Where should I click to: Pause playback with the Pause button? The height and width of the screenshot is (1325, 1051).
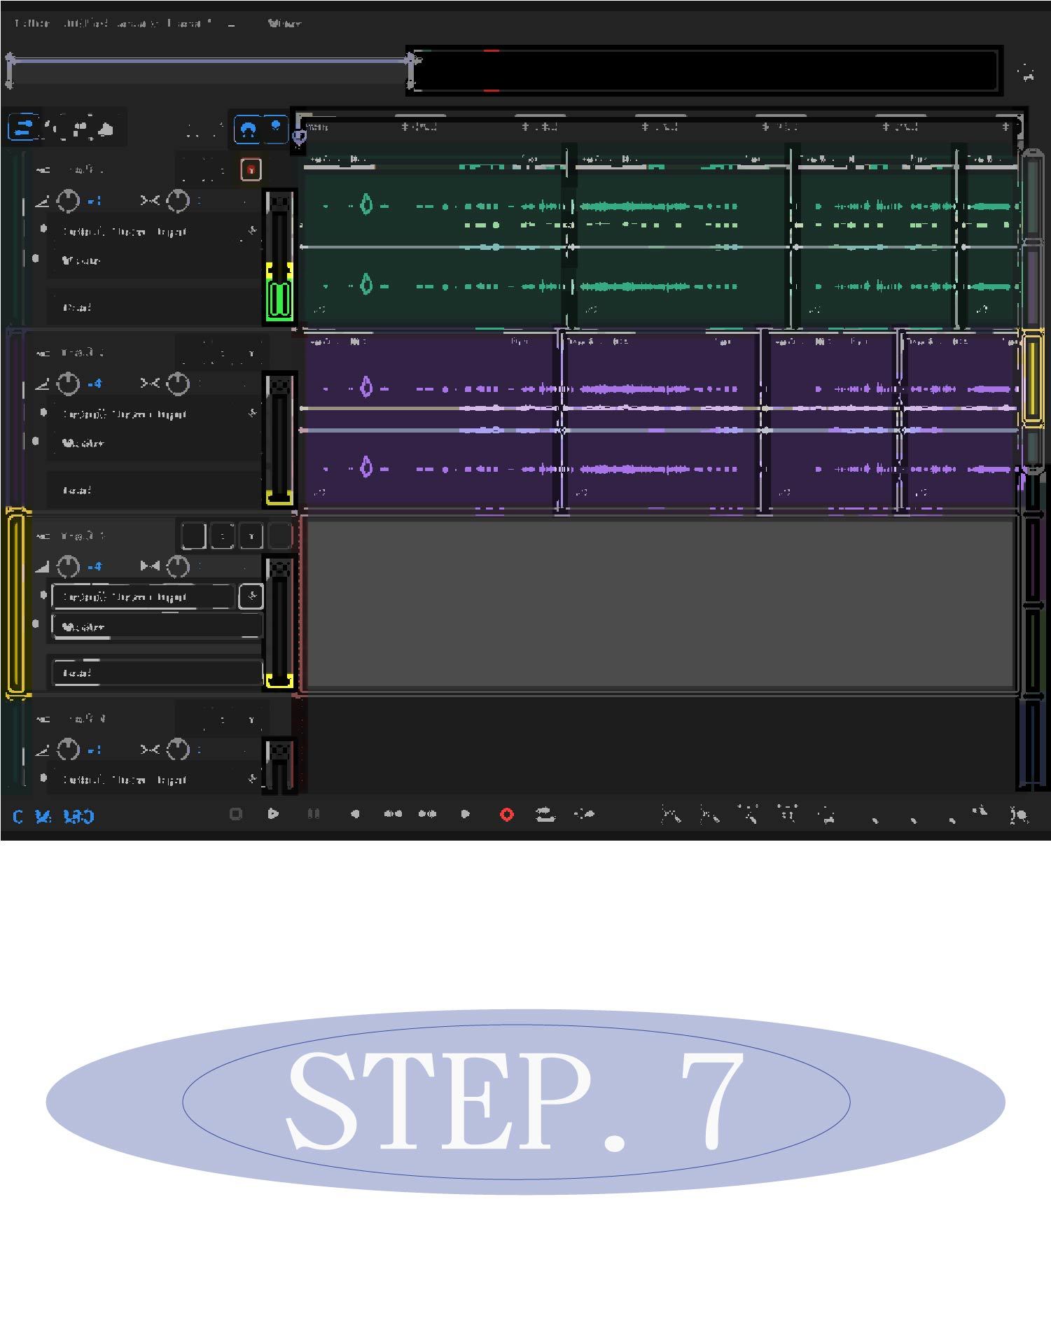click(x=314, y=814)
